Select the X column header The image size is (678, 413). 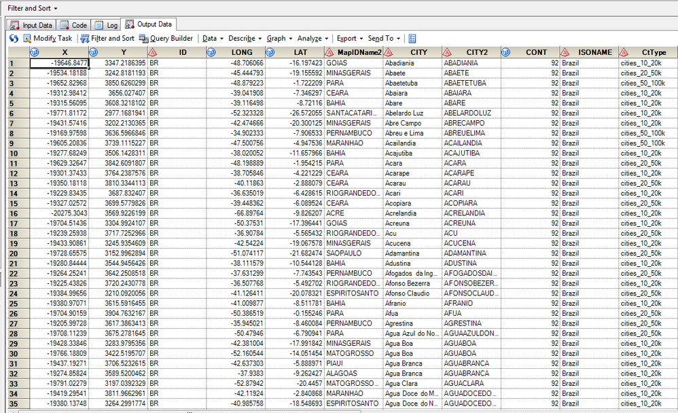(x=59, y=52)
